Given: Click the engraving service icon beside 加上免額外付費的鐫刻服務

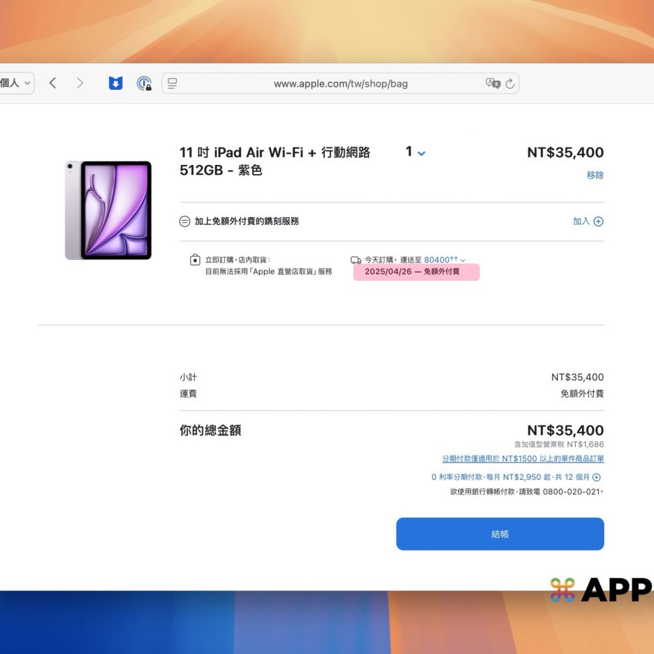Looking at the screenshot, I should point(184,221).
